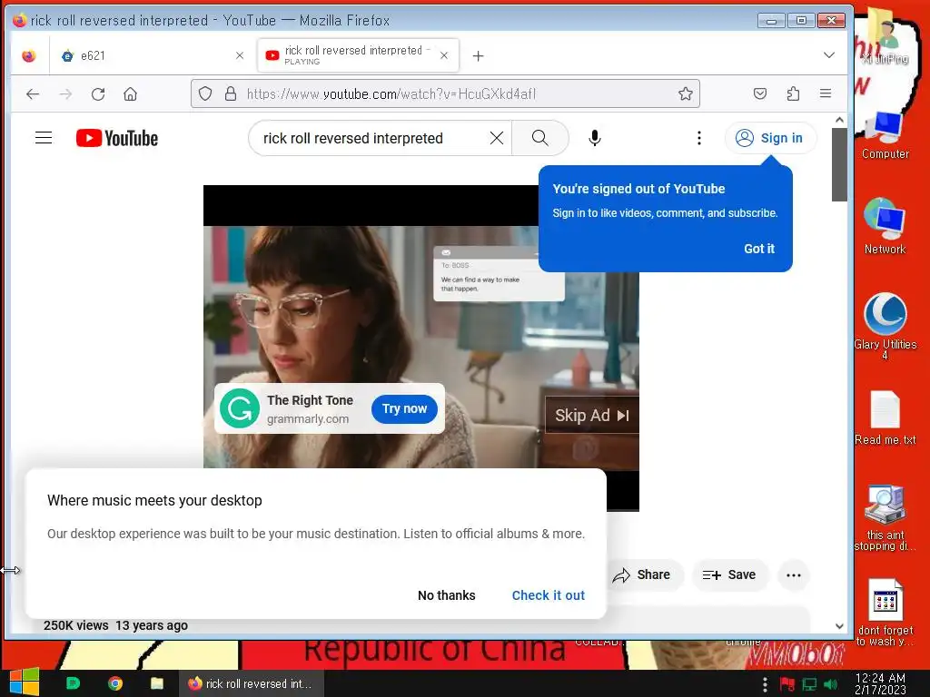Image resolution: width=930 pixels, height=697 pixels.
Task: Close the YouTube rick roll tab
Action: pyautogui.click(x=444, y=55)
